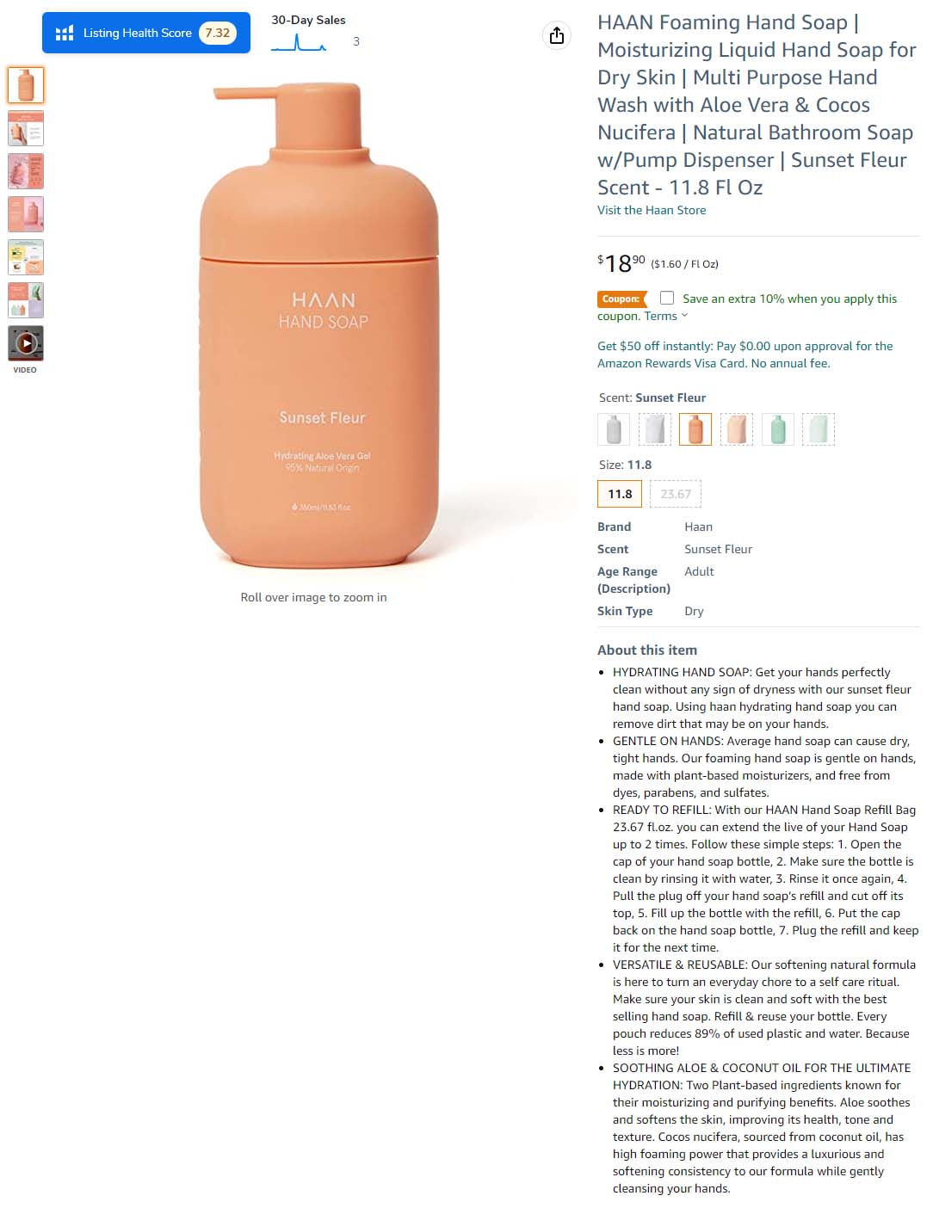Click the main product bottle image
The height and width of the screenshot is (1208, 933).
pyautogui.click(x=319, y=325)
